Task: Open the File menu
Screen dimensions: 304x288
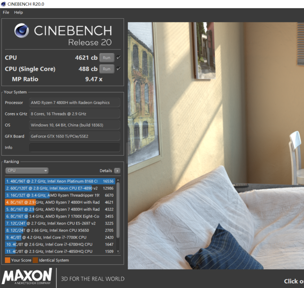Action: coord(6,12)
